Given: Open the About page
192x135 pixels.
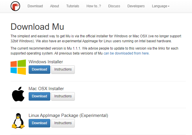Looking at the screenshot, I should tap(54, 6).
